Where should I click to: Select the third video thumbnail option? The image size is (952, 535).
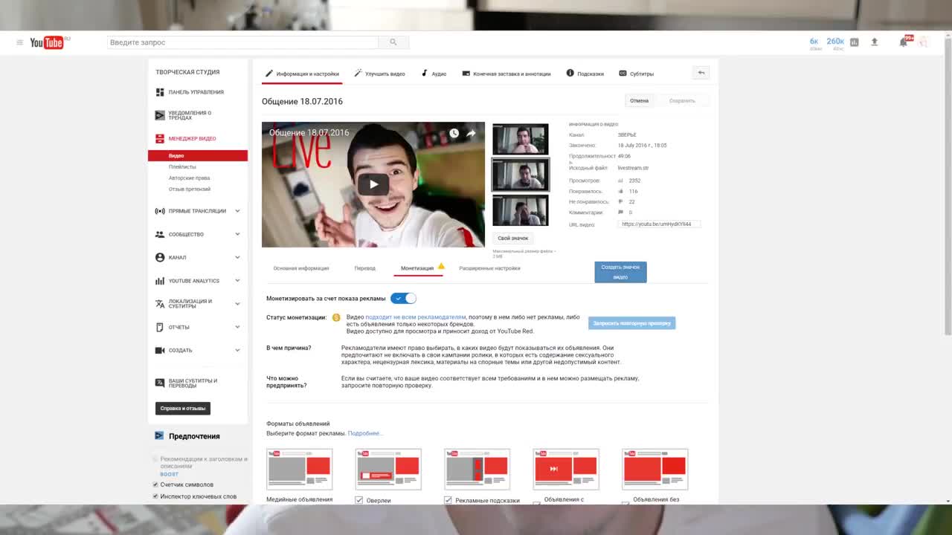coord(521,210)
